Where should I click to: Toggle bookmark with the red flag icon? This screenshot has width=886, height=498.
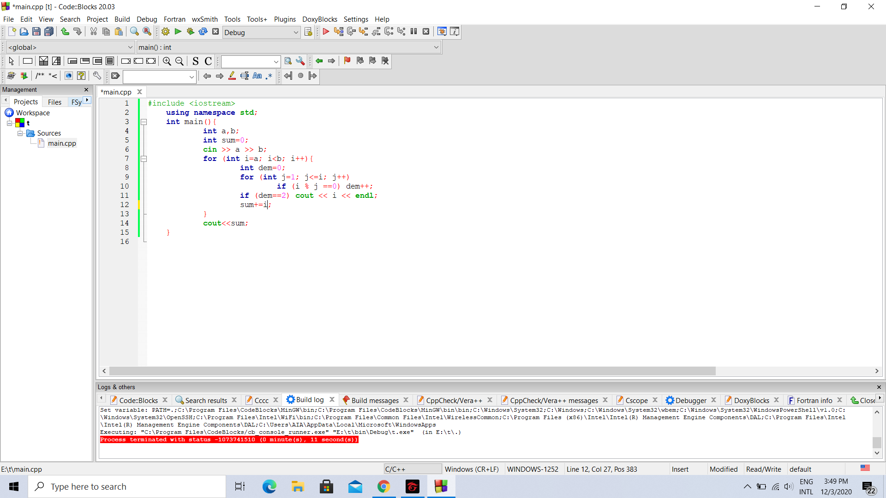(347, 61)
